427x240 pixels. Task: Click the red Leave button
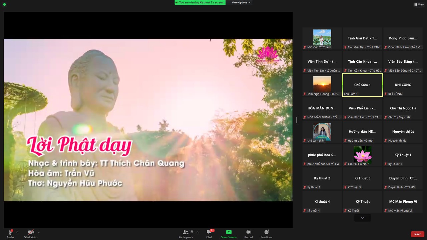point(417,234)
